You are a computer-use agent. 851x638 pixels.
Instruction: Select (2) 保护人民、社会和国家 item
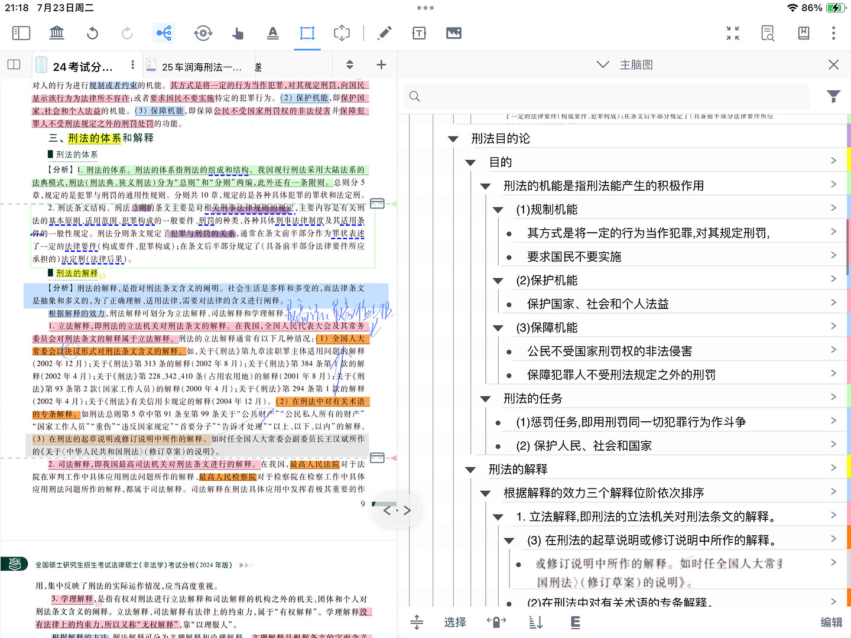click(x=584, y=446)
